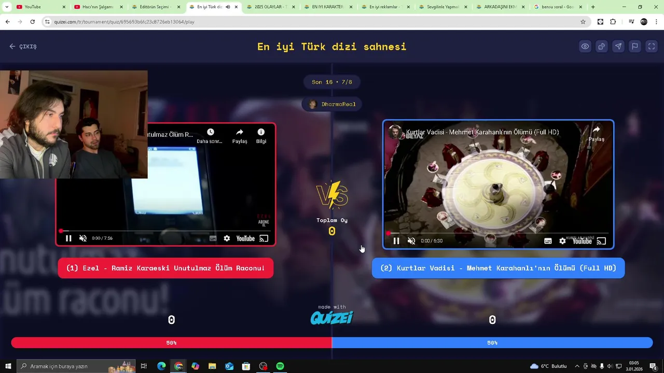Click cast icon on Kurtlar Vadisi video

[601, 241]
